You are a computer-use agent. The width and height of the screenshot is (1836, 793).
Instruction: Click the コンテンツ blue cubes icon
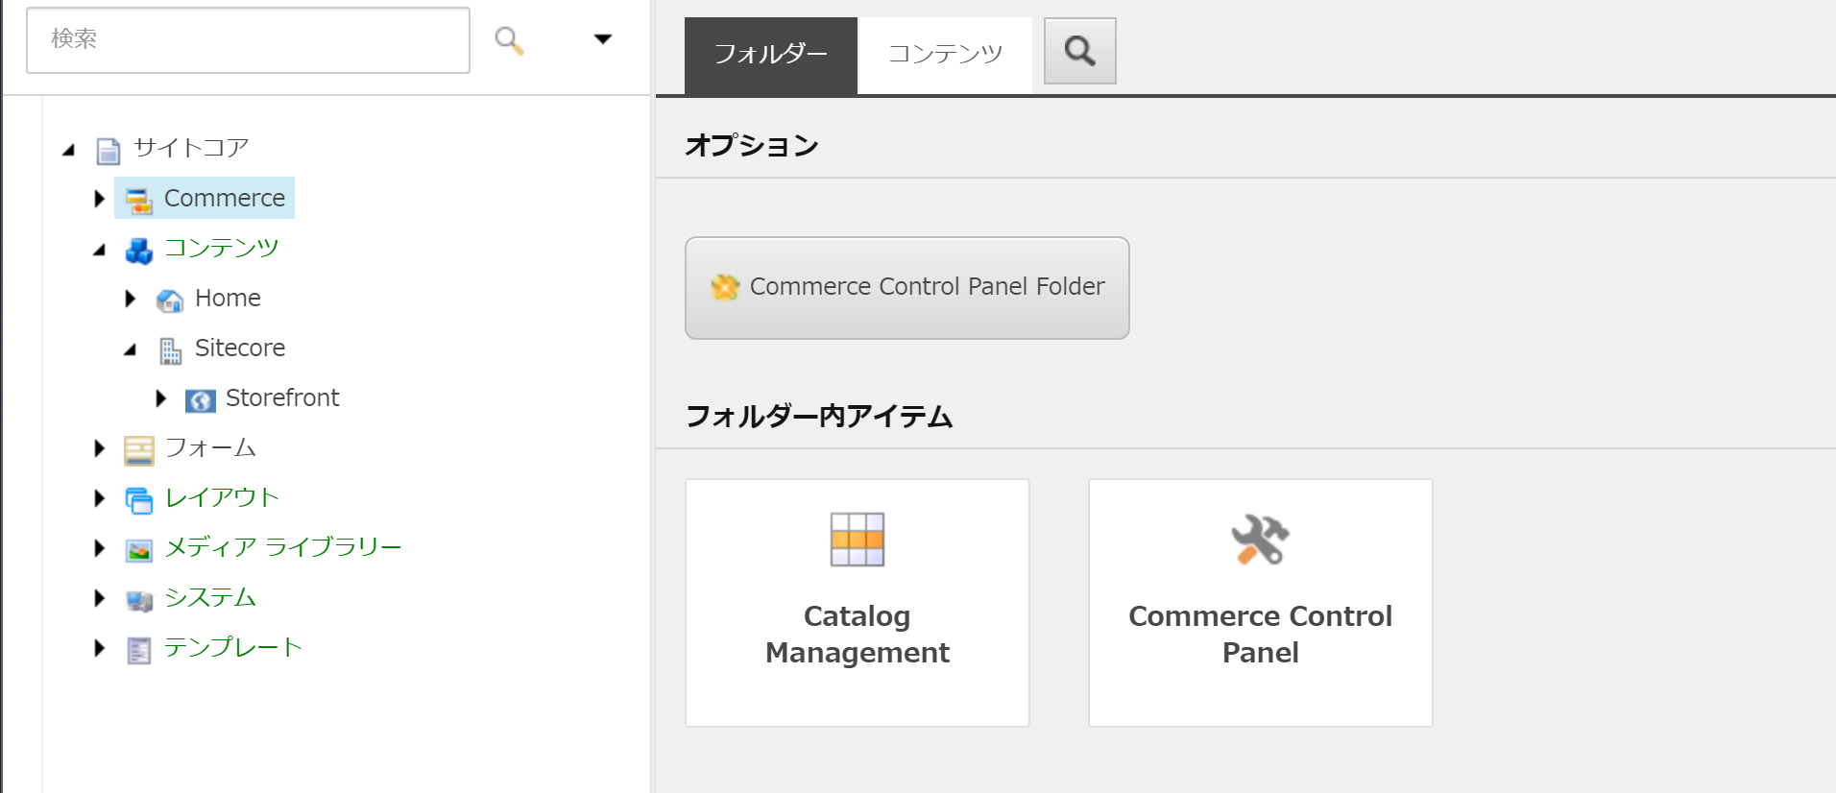[139, 251]
